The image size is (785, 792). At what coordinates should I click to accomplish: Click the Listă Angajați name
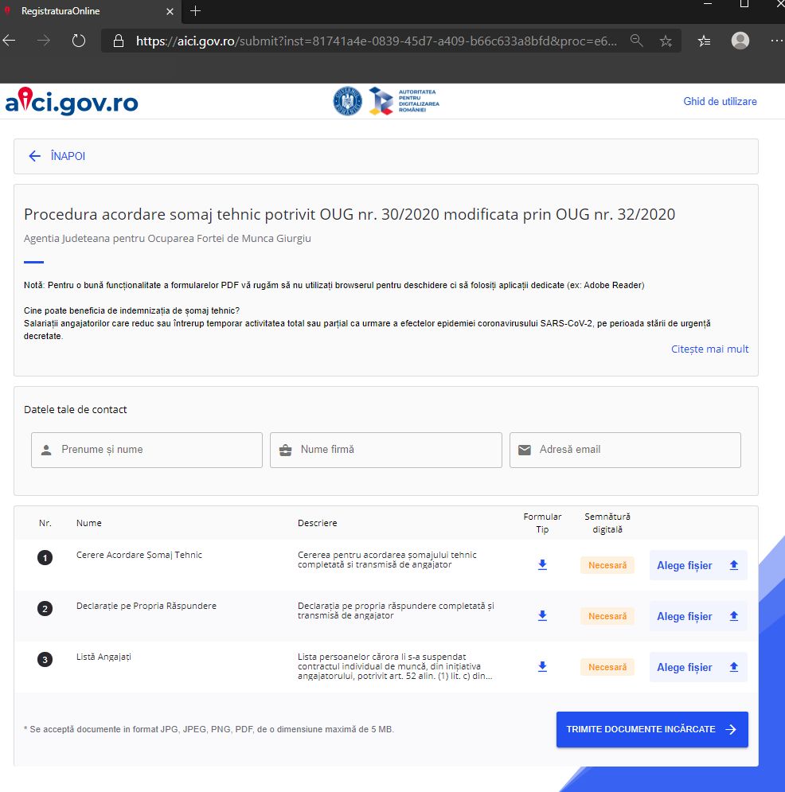pyautogui.click(x=103, y=657)
